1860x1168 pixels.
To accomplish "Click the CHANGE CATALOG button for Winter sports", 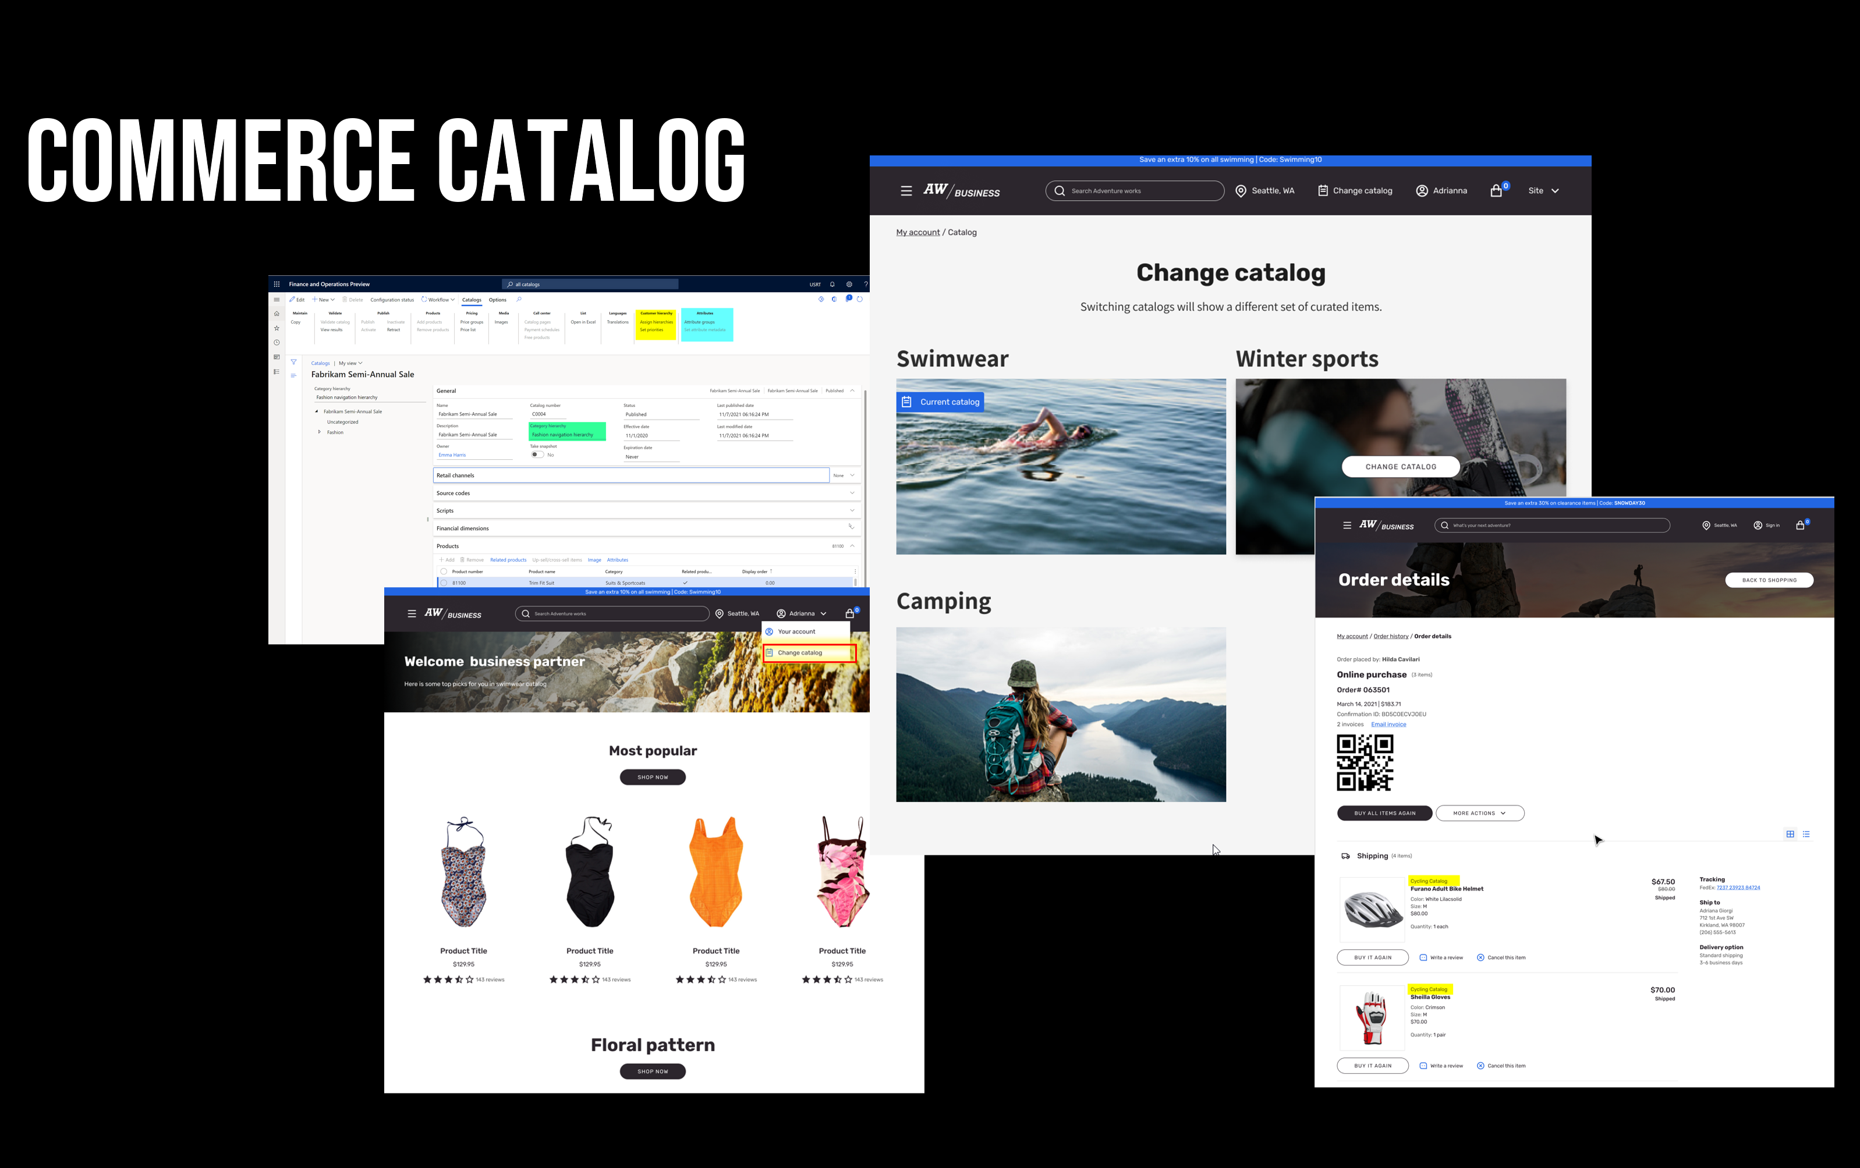I will (x=1401, y=467).
